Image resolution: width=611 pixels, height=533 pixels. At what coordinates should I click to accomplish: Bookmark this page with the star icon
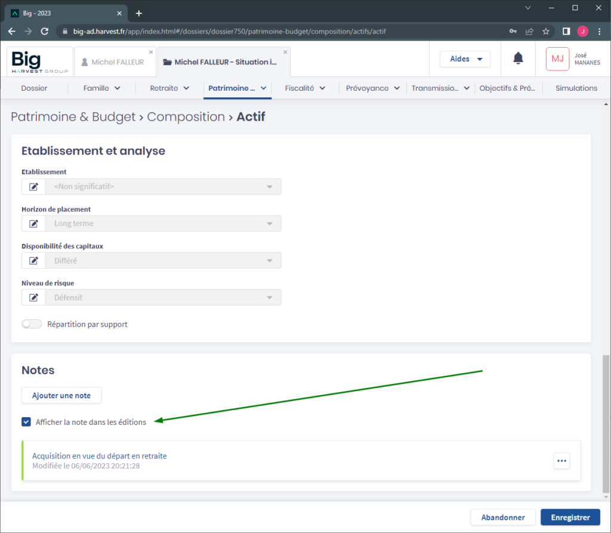pos(545,31)
